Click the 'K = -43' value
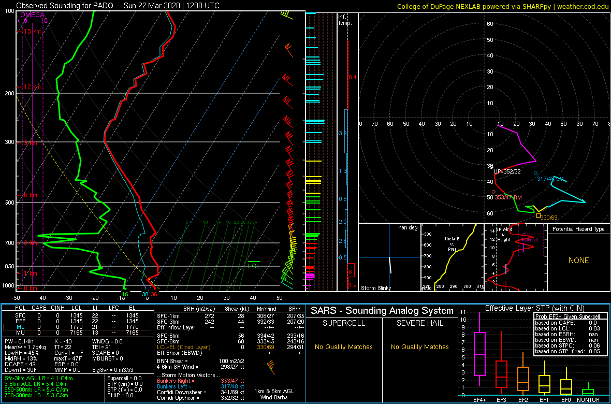 pyautogui.click(x=63, y=342)
